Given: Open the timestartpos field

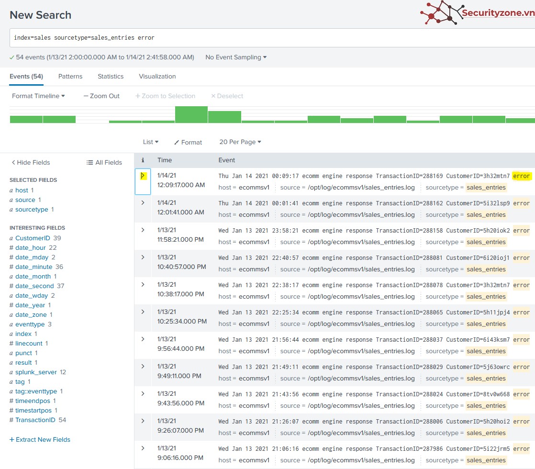Looking at the screenshot, I should click(x=33, y=410).
